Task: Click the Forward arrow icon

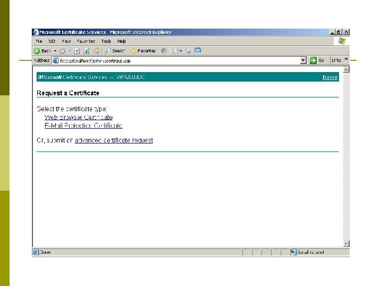Action: coord(63,51)
